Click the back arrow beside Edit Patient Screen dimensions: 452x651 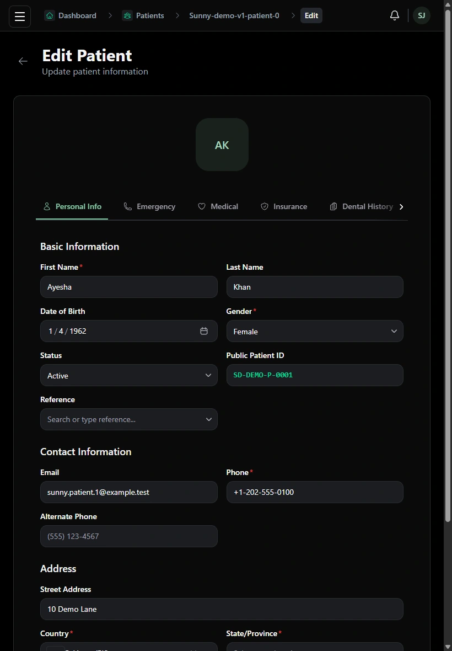point(23,61)
